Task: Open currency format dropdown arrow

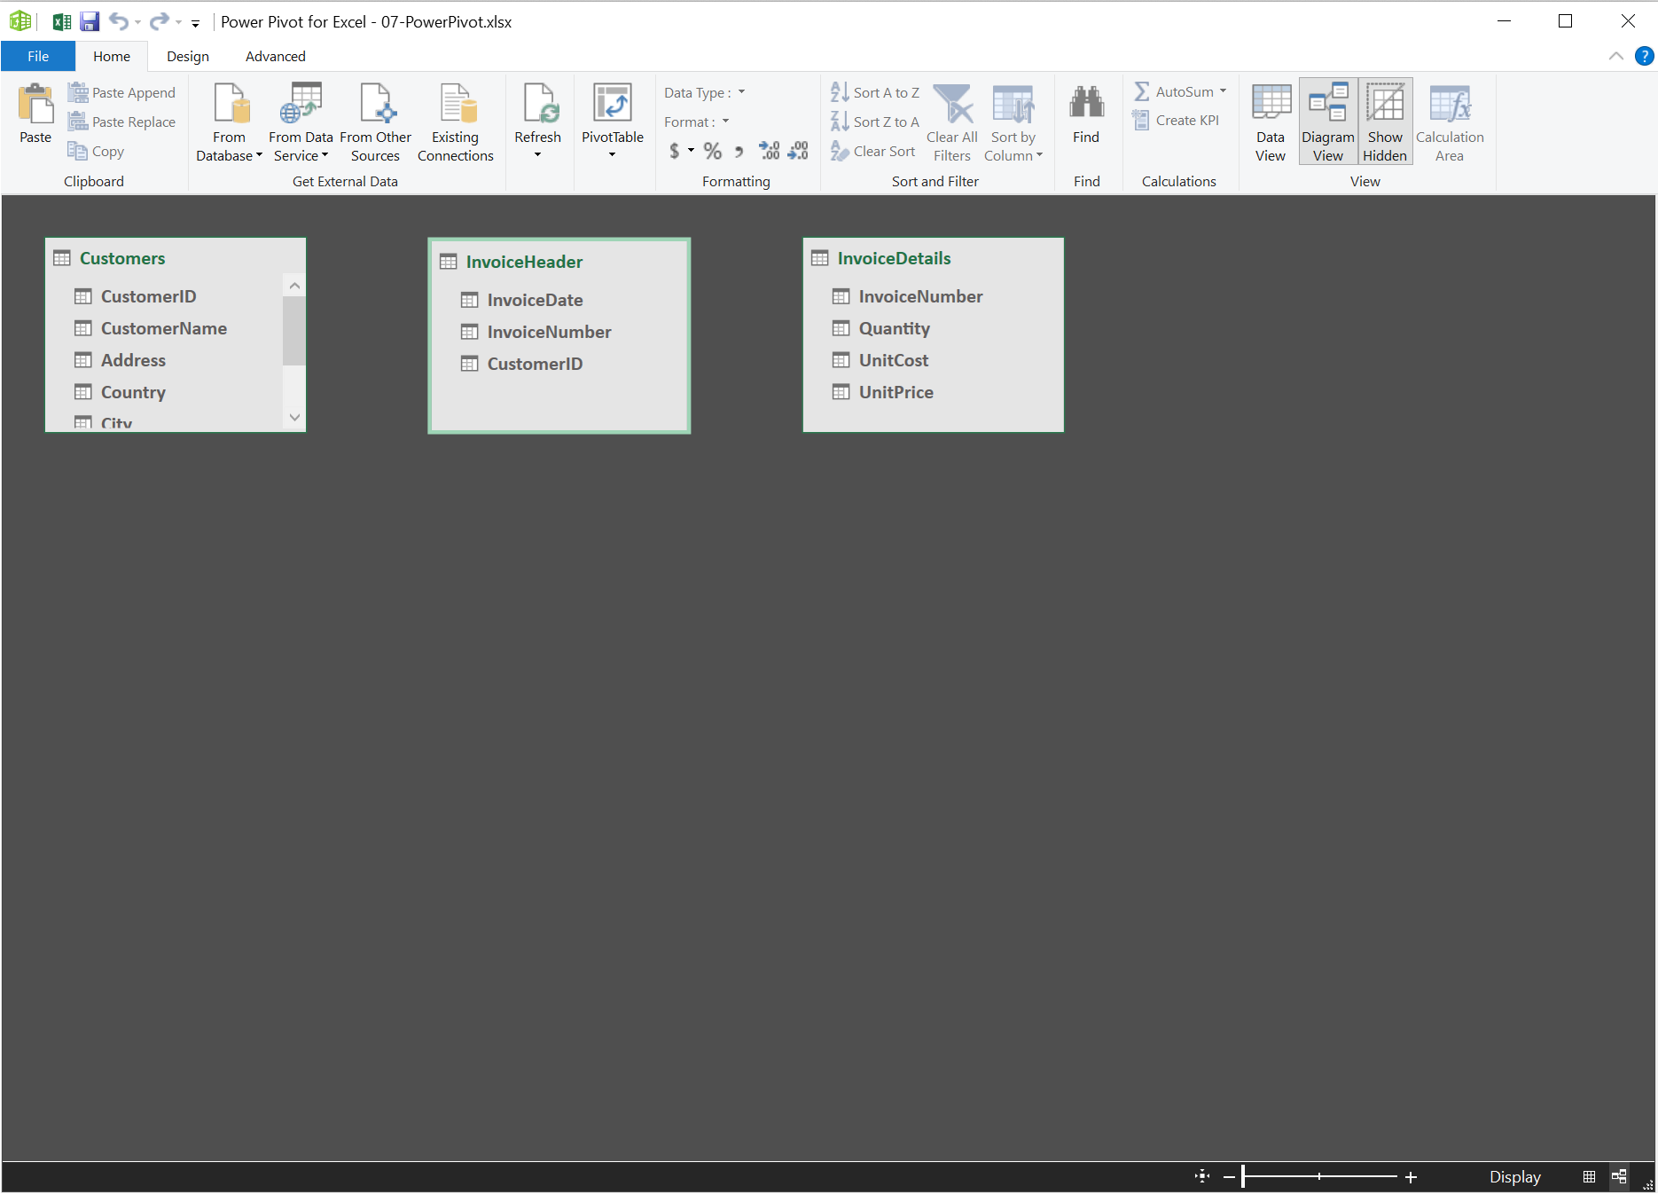Action: coord(691,151)
